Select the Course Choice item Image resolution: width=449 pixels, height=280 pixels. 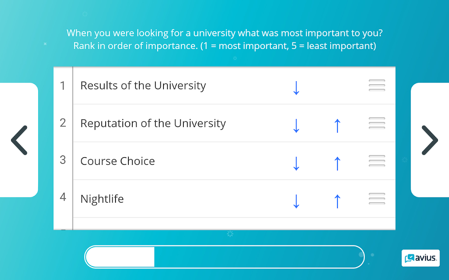click(x=118, y=161)
